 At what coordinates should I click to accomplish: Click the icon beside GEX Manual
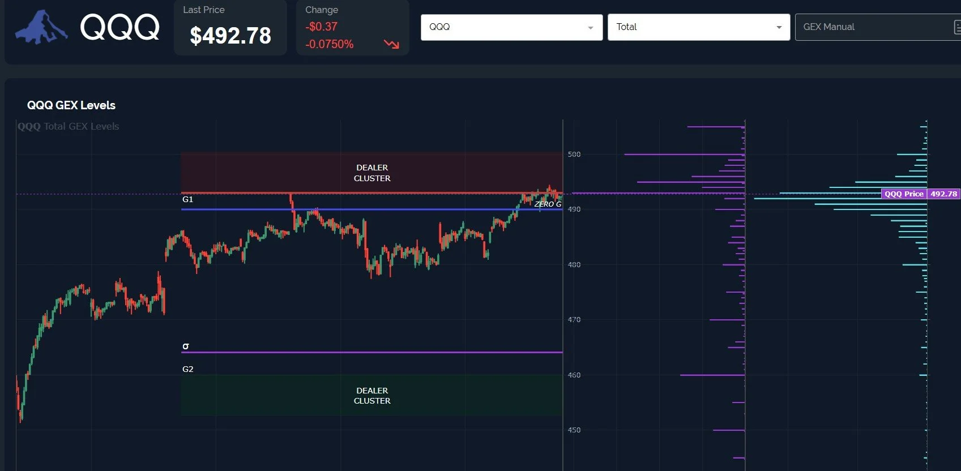point(956,27)
